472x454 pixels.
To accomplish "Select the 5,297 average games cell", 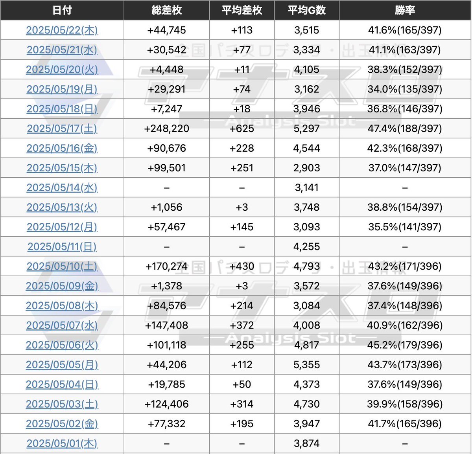I will [307, 129].
